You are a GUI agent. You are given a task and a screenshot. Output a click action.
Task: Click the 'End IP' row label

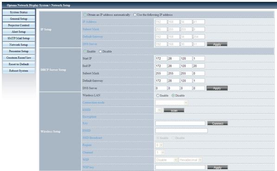pyautogui.click(x=87, y=66)
